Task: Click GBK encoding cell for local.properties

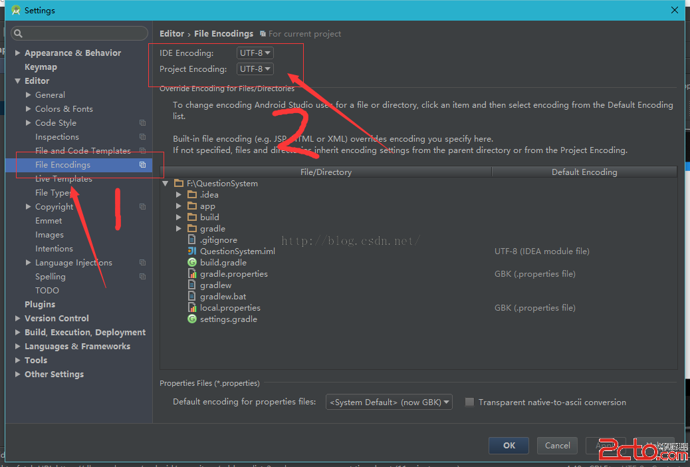Action: click(534, 307)
